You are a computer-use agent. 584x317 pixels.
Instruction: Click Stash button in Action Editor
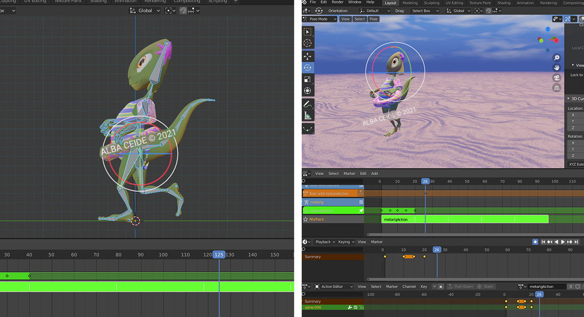(486, 287)
